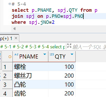Click the number 2 in spj.jNO=2
Image resolution: width=106 pixels, height=97 pixels.
53,22
